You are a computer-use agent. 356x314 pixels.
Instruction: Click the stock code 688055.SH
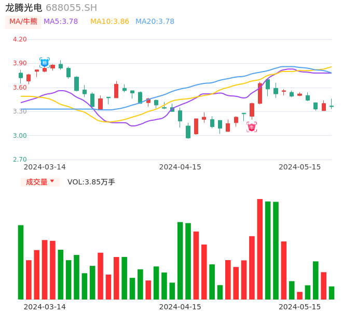(71, 8)
